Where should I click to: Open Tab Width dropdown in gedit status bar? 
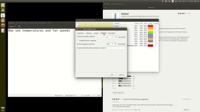click(x=70, y=96)
